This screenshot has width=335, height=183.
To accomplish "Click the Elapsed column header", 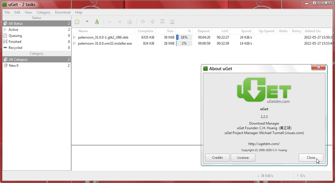I will pyautogui.click(x=202, y=31).
